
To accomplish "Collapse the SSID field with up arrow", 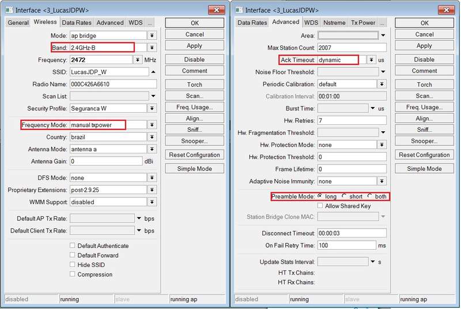I will pos(153,72).
